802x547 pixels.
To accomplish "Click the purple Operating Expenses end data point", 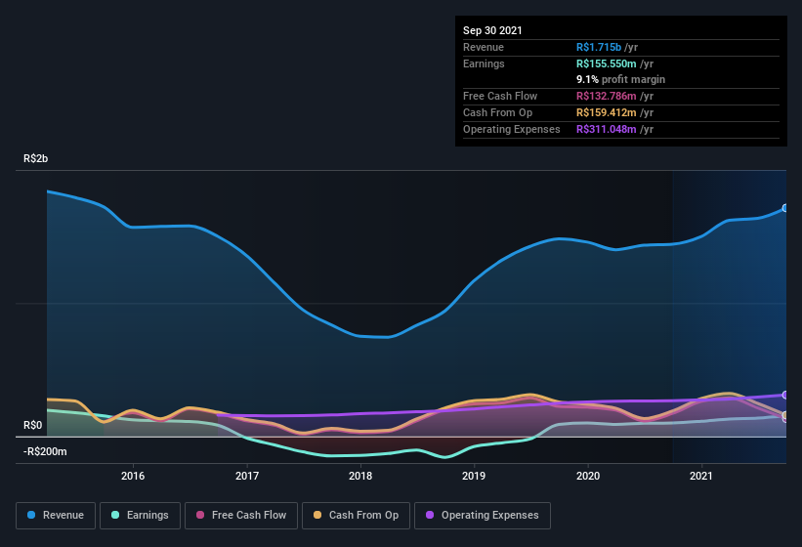I will [785, 396].
